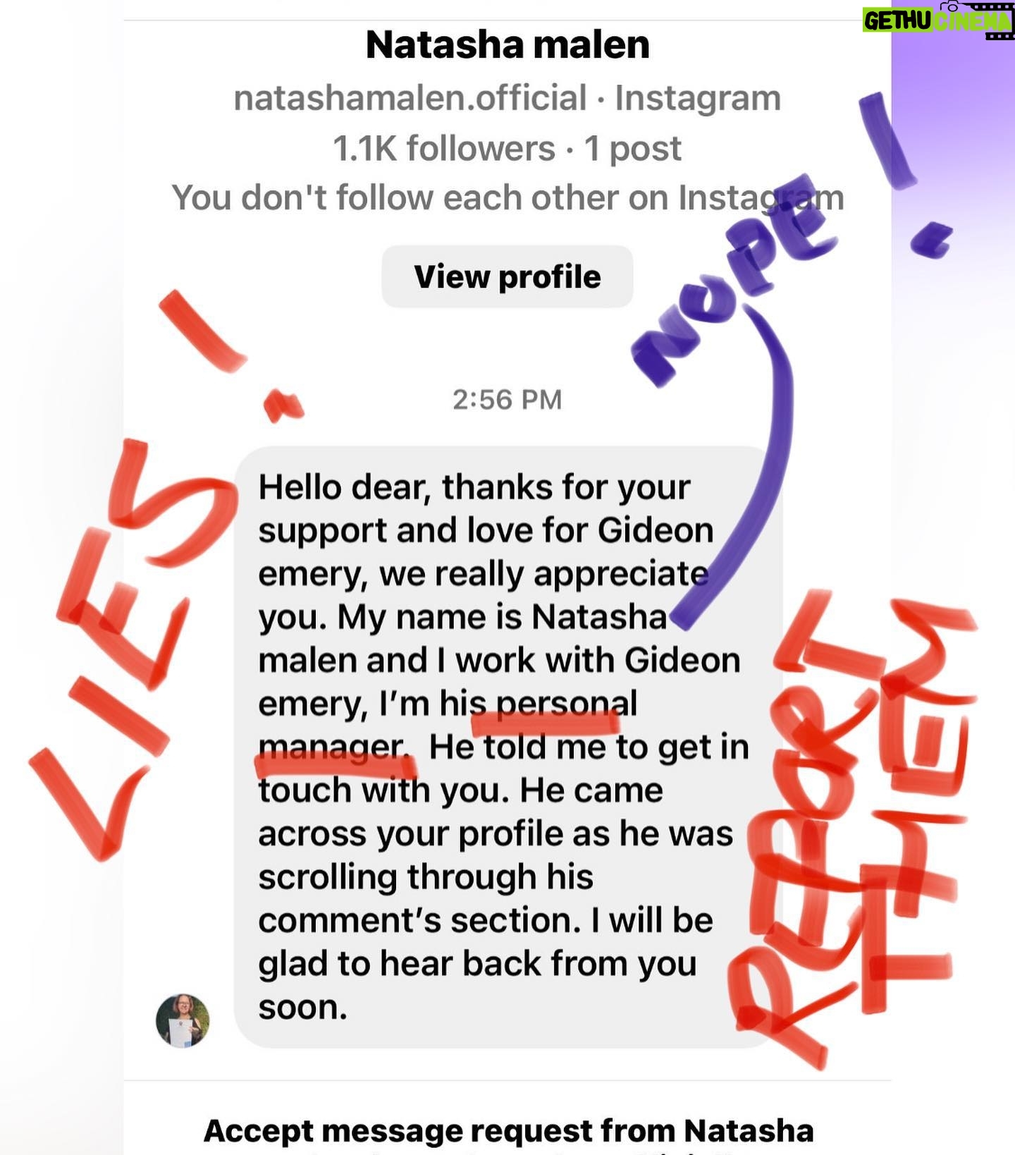Click the 2:56 PM message timestamp
The width and height of the screenshot is (1015, 1155).
pos(508,400)
